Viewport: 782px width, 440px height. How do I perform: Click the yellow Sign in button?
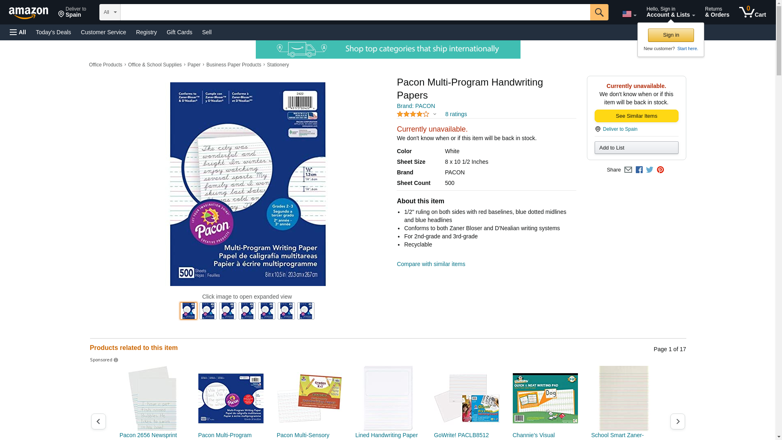[x=671, y=35]
